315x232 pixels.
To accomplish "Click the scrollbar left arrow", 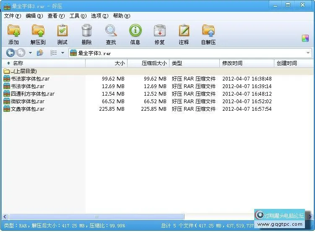I will (x=5, y=216).
